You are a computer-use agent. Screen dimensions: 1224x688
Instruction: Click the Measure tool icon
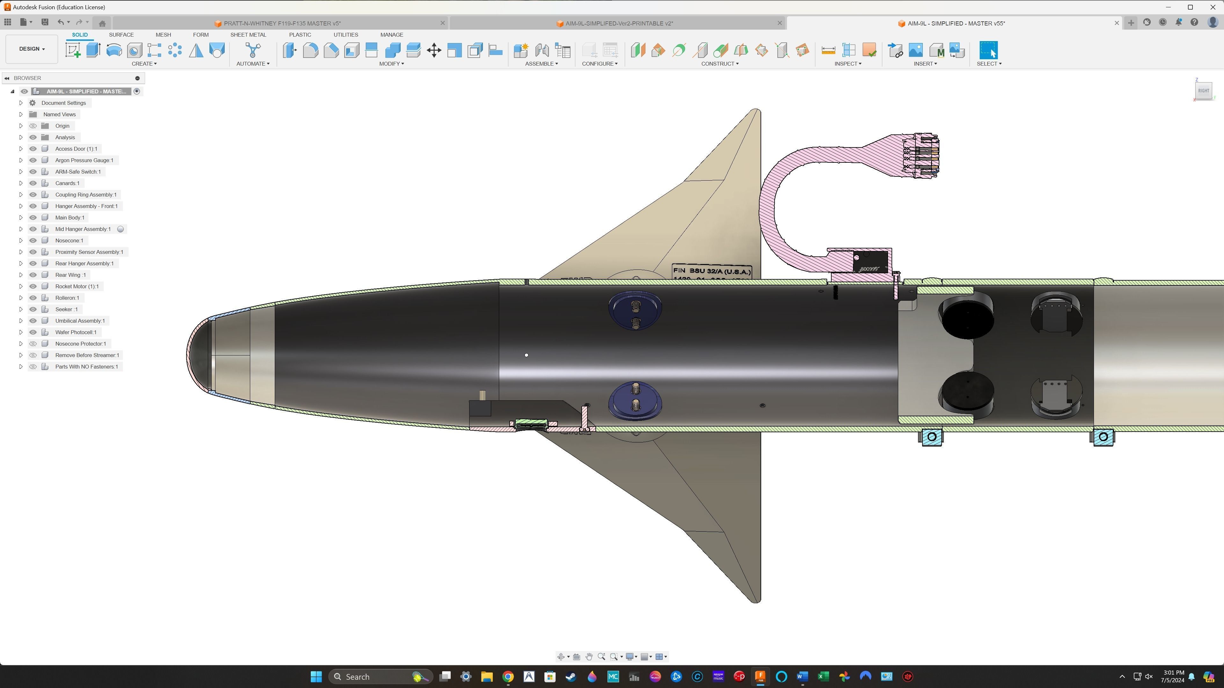[x=828, y=50]
